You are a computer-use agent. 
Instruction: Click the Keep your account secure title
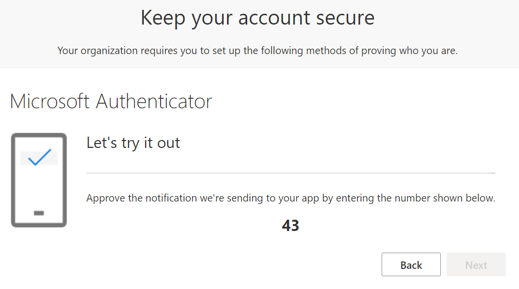tap(258, 18)
